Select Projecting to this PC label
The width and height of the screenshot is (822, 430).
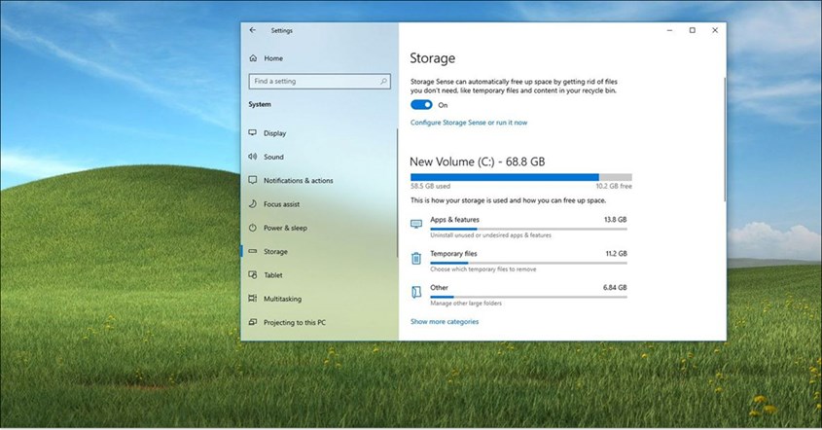295,323
